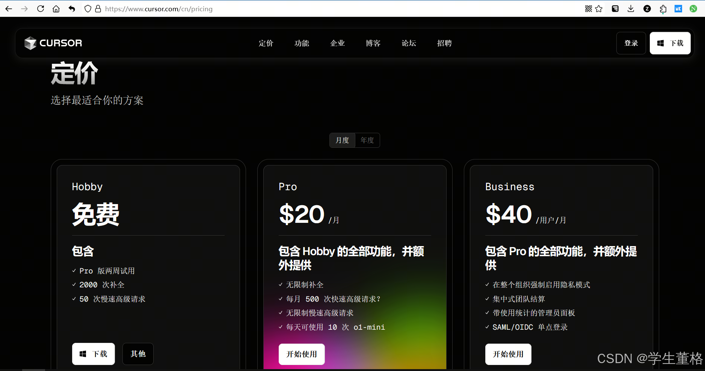Bookmark this page with star icon
Image resolution: width=705 pixels, height=371 pixels.
(x=599, y=9)
